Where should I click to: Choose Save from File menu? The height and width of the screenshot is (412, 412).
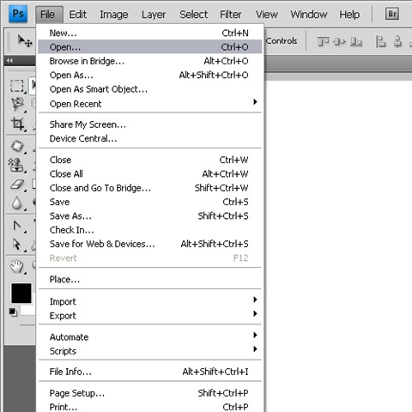(x=150, y=202)
